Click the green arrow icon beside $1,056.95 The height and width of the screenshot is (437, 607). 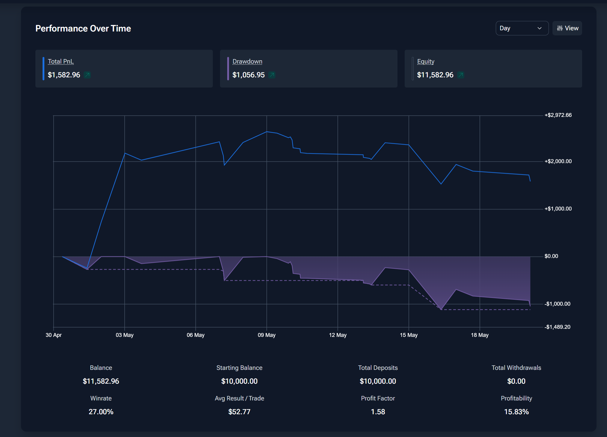(272, 75)
